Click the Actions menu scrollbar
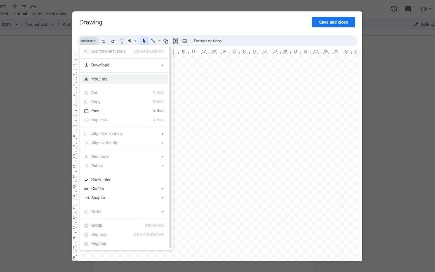Viewport: 435px width, 272px height. point(171,147)
